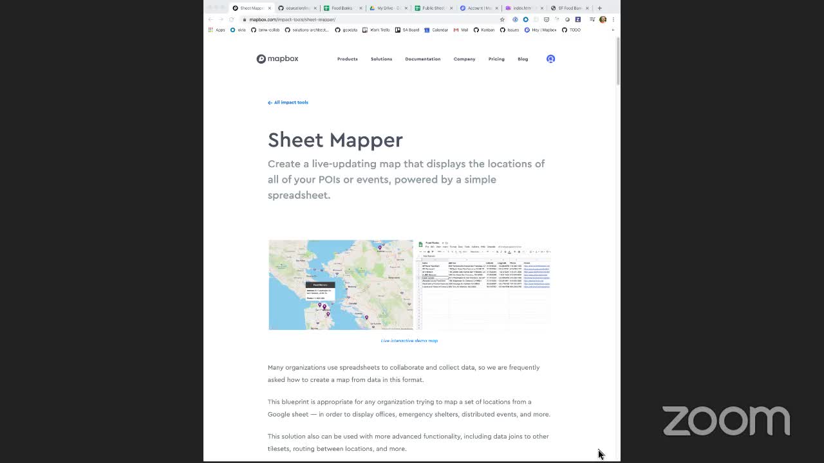The image size is (824, 463).
Task: Show more bookmarks via the overflow chevron
Action: tap(613, 30)
